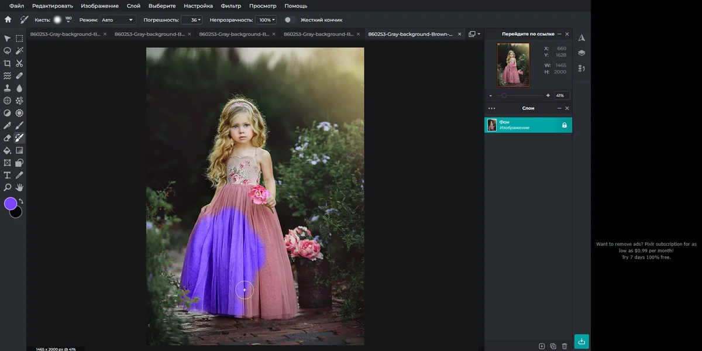Image resolution: width=702 pixels, height=351 pixels.
Task: Select the Clone Stamp tool
Action: click(8, 88)
